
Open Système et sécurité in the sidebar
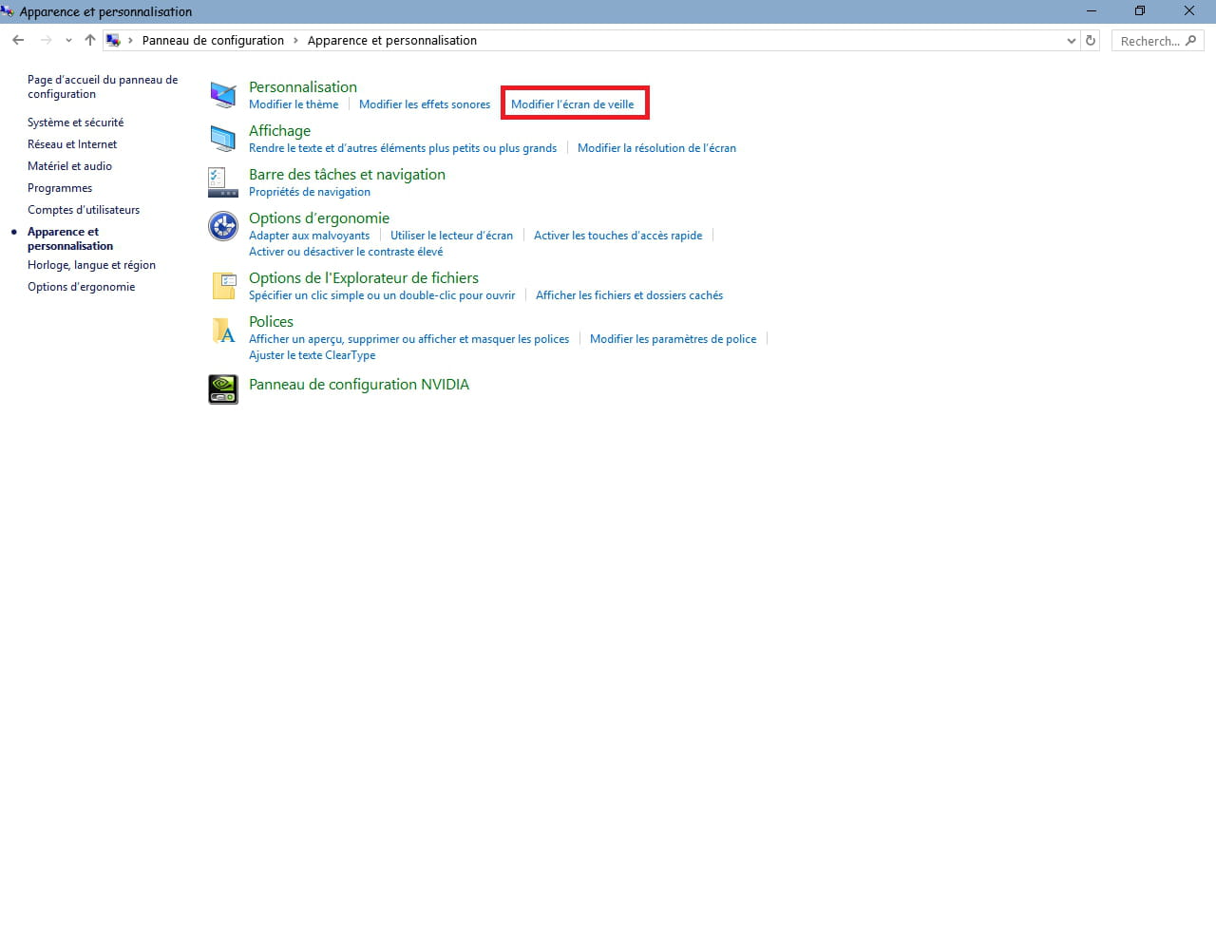pos(76,123)
